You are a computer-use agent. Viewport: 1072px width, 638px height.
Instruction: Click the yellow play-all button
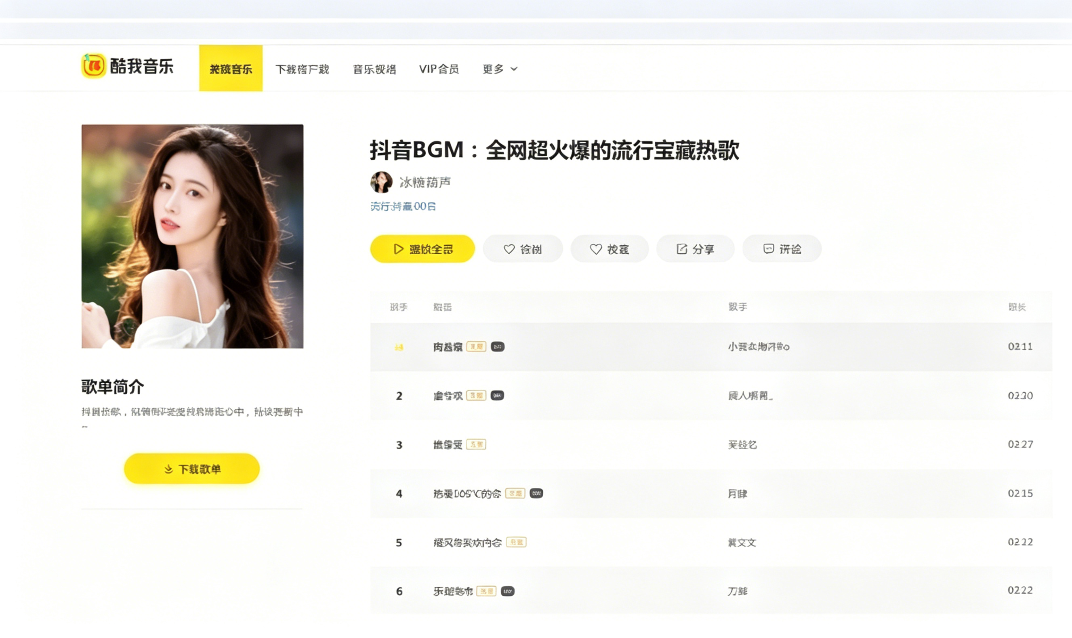(x=422, y=248)
